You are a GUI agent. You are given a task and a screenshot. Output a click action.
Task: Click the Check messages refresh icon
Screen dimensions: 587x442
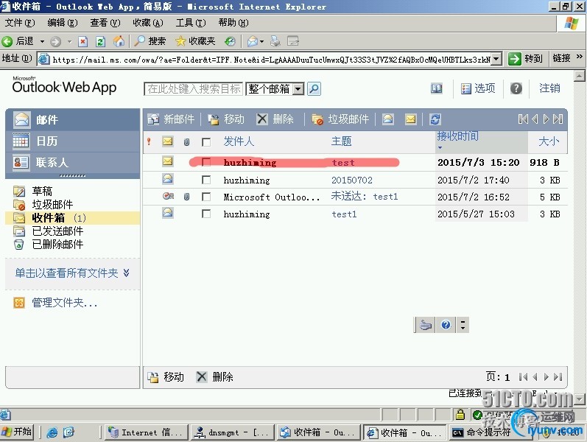(x=435, y=119)
